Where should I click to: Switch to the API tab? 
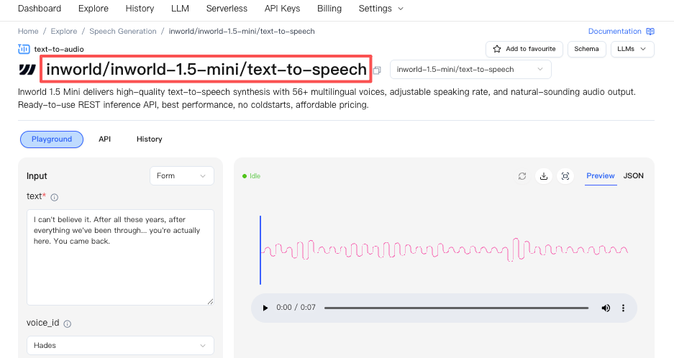(104, 139)
